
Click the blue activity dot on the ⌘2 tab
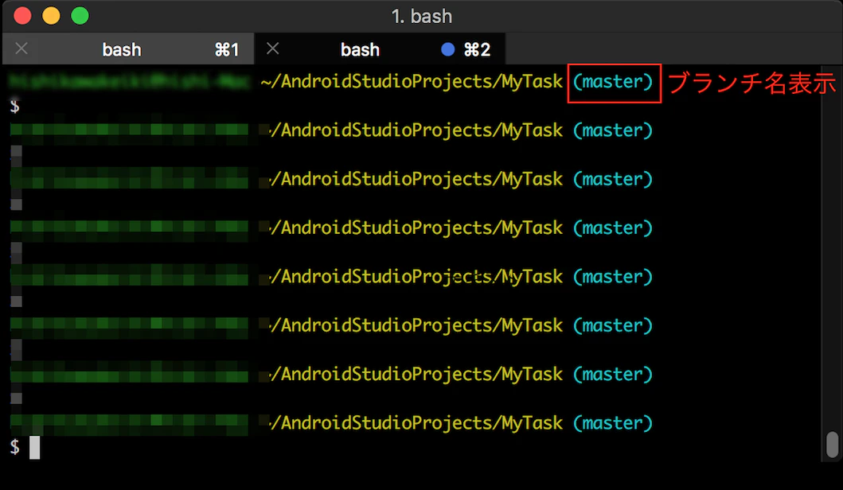(448, 49)
